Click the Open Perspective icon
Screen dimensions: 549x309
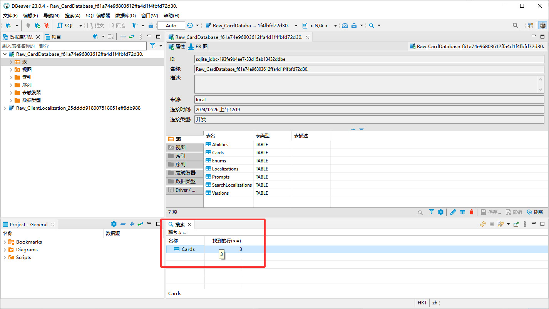click(531, 25)
